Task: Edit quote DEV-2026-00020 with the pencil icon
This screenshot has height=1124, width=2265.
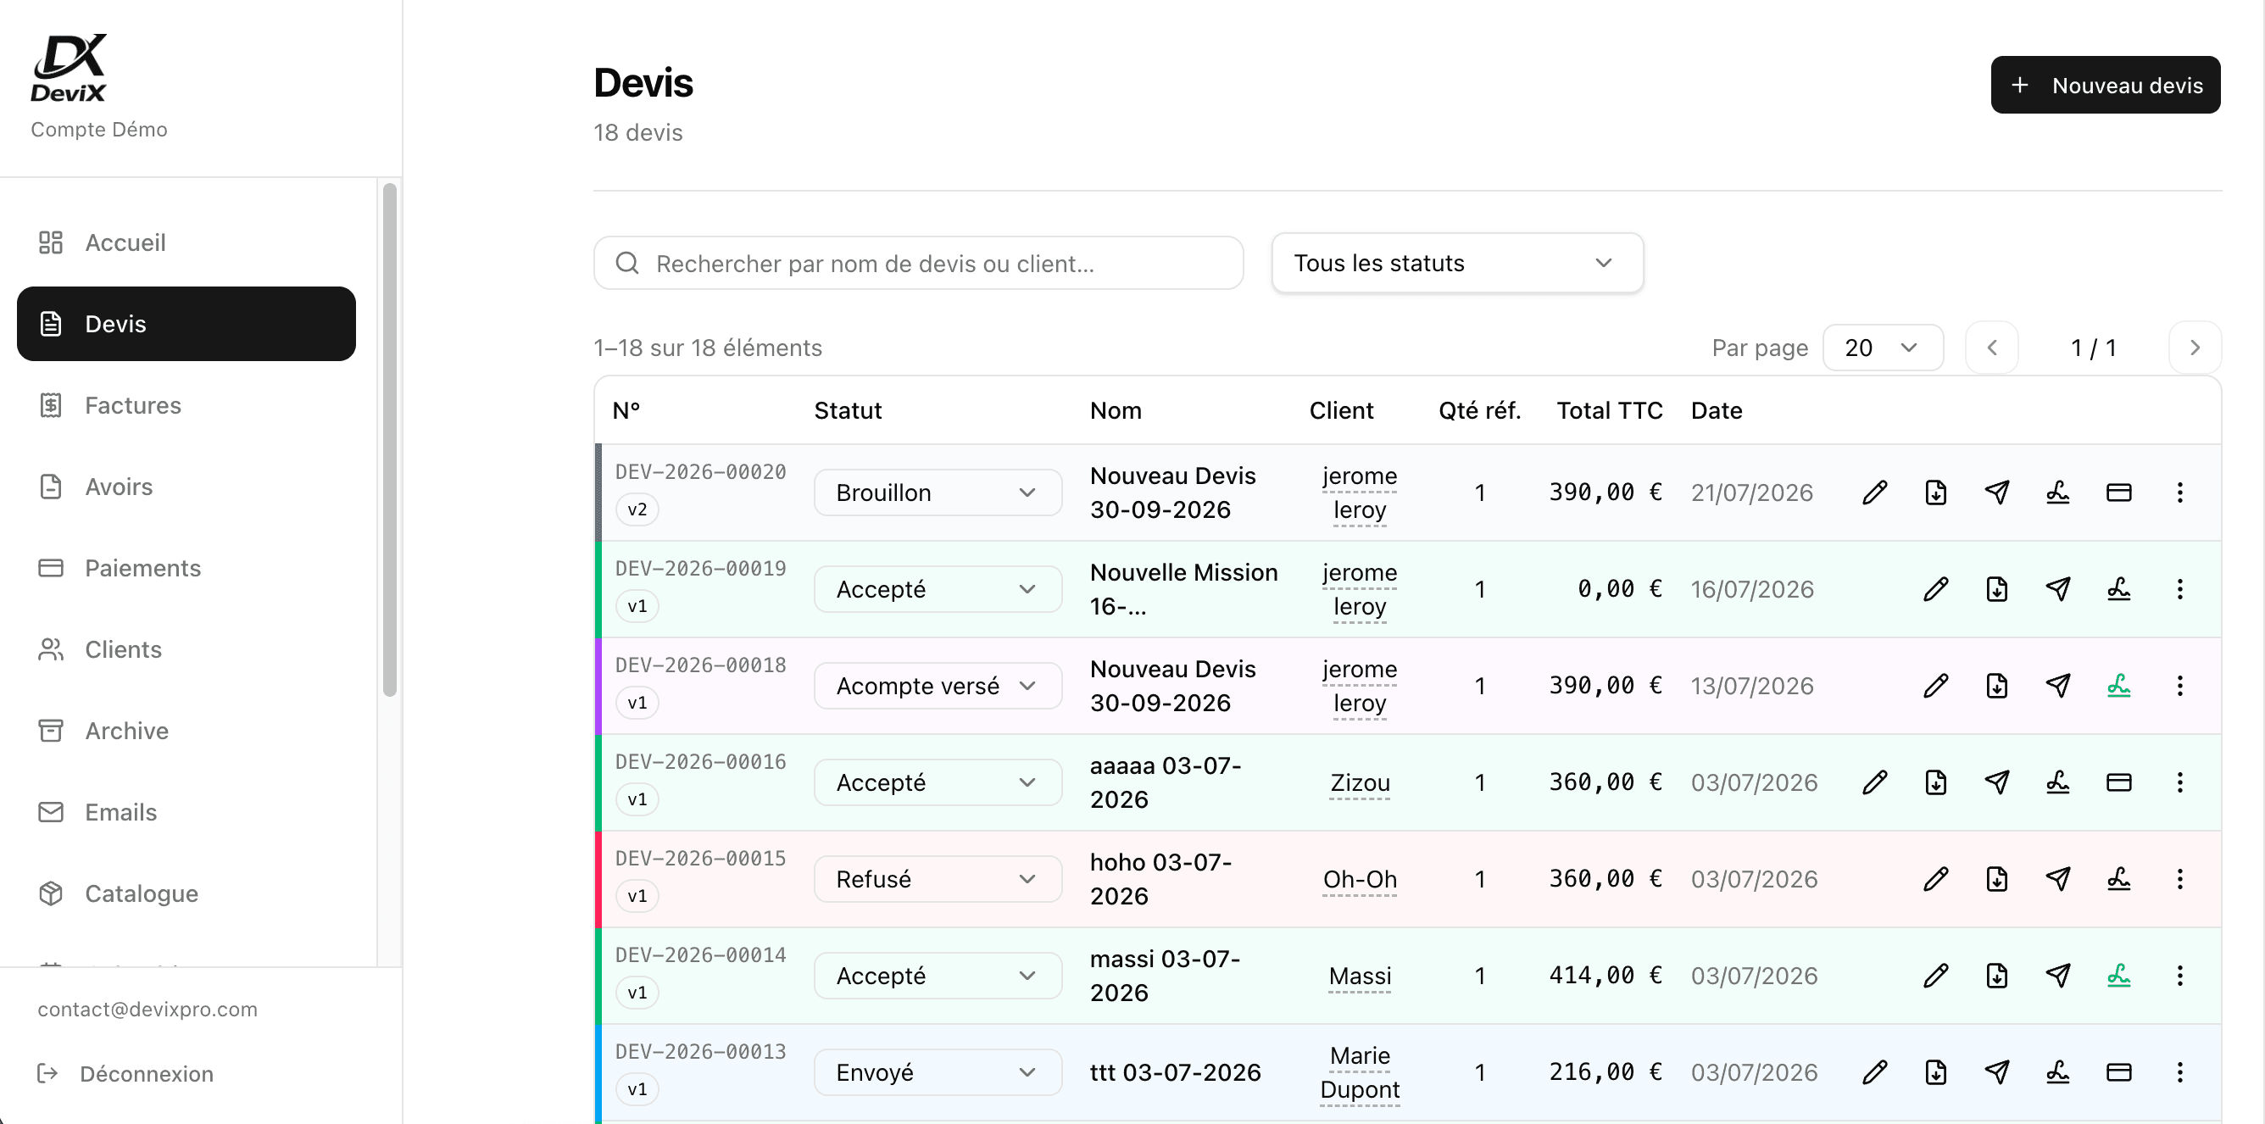Action: [x=1874, y=492]
